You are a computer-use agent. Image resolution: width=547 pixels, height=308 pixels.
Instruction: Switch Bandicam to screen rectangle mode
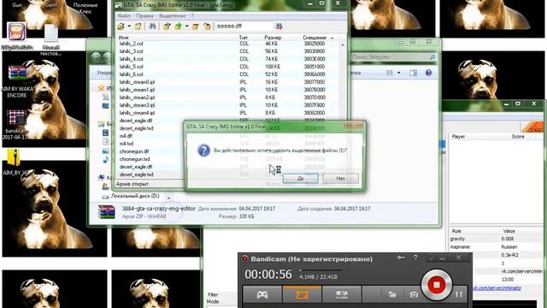point(302,294)
